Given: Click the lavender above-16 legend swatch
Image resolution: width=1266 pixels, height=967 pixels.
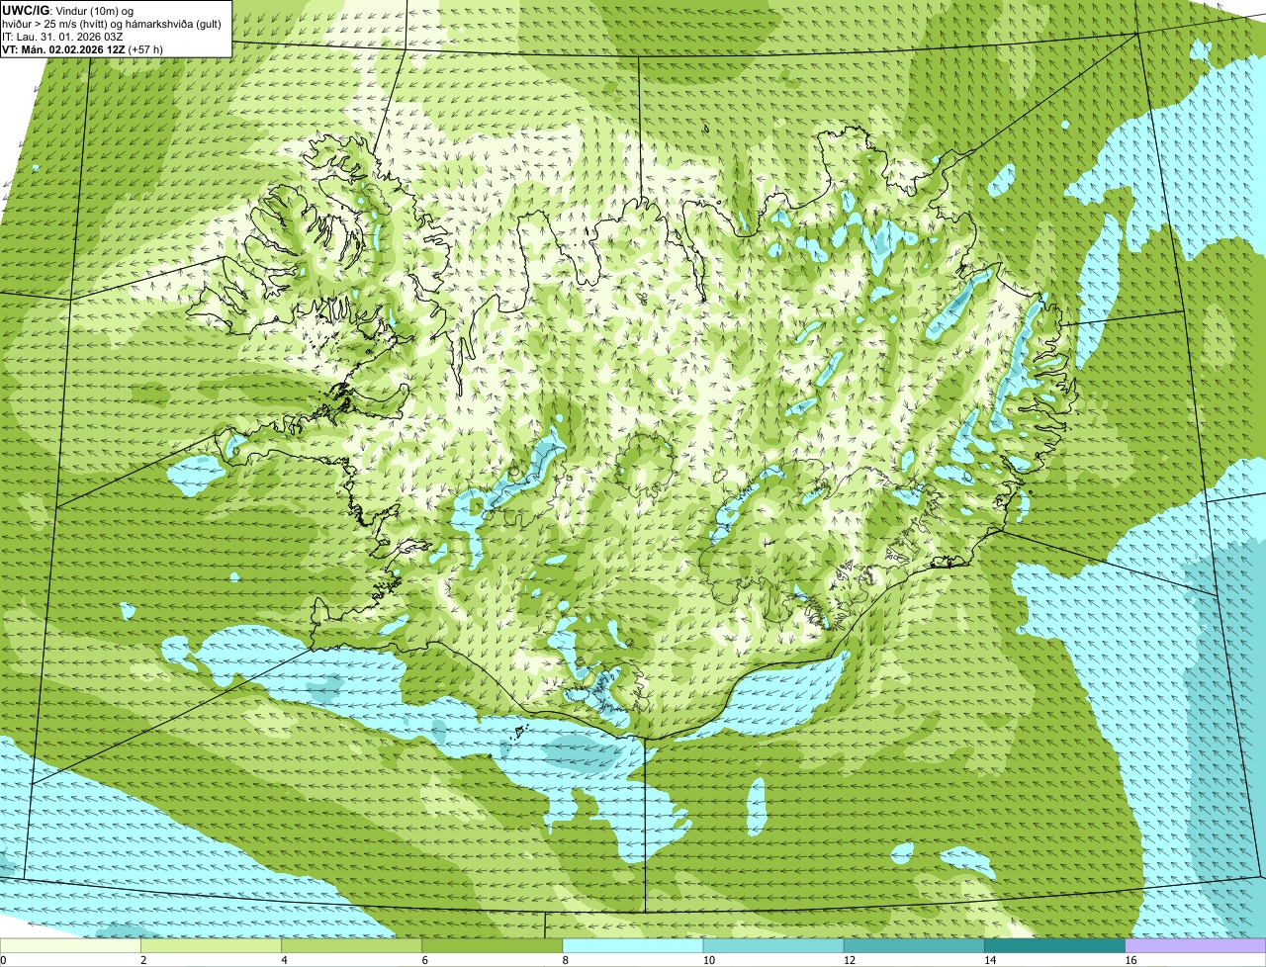Looking at the screenshot, I should pyautogui.click(x=1195, y=945).
